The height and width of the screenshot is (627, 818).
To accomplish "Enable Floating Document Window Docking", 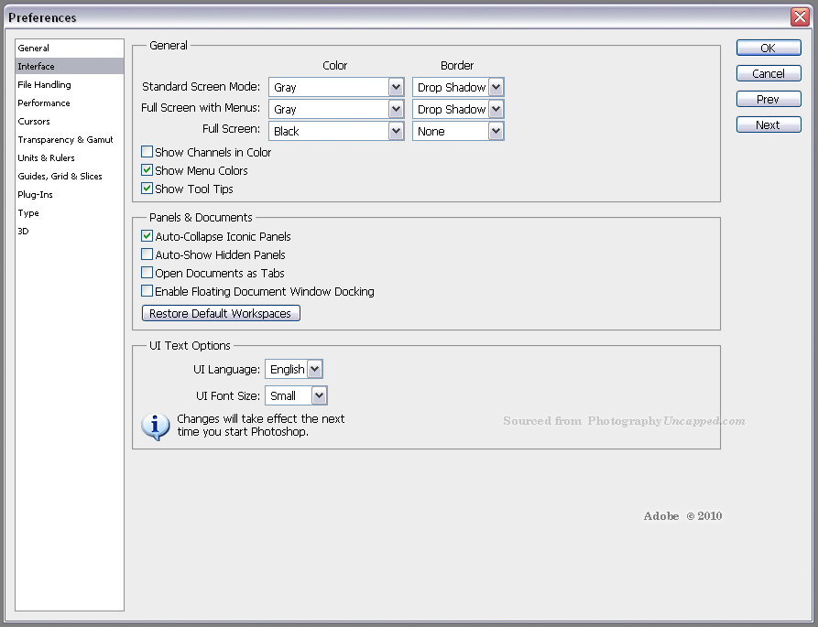I will [147, 291].
